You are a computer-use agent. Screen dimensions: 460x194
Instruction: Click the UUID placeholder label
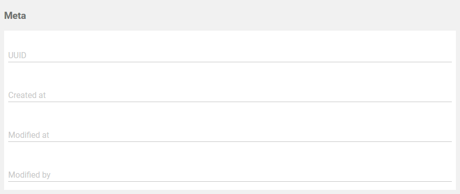(17, 55)
